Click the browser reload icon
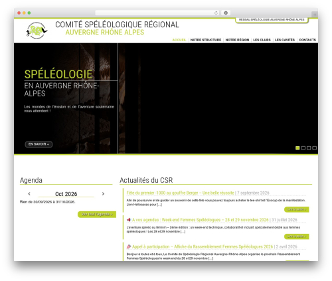This screenshot has width=332, height=281. point(216,13)
